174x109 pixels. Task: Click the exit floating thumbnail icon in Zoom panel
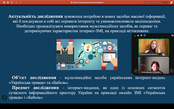tap(173, 35)
